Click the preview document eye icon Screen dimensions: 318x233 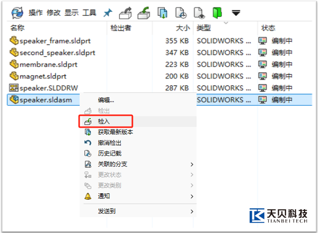pos(199,13)
